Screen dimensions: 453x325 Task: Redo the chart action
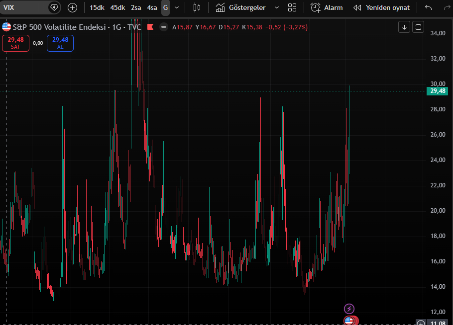pos(447,8)
